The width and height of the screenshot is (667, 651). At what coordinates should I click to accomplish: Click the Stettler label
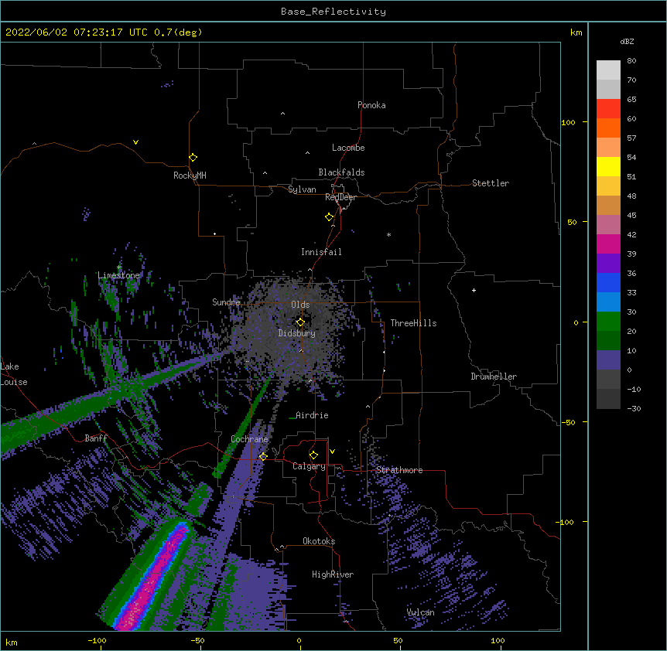tap(491, 183)
